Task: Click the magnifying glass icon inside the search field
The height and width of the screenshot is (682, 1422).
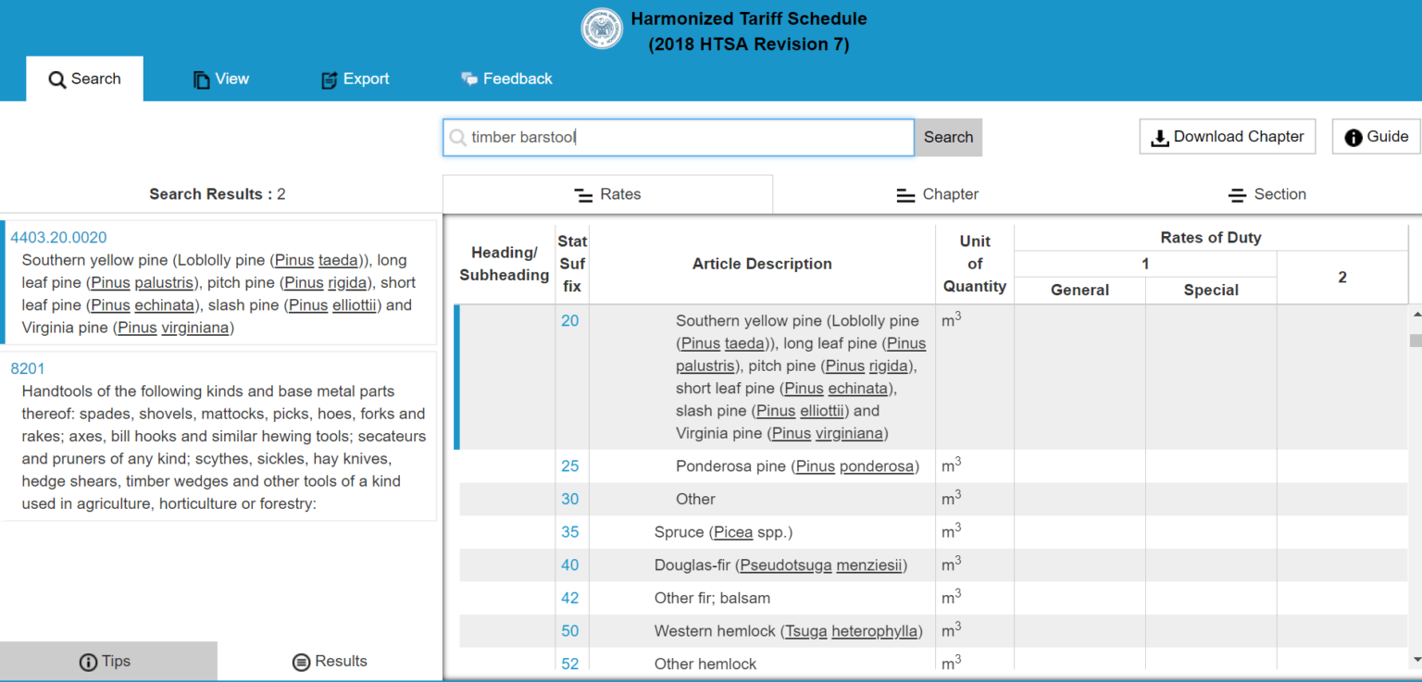Action: coord(458,137)
